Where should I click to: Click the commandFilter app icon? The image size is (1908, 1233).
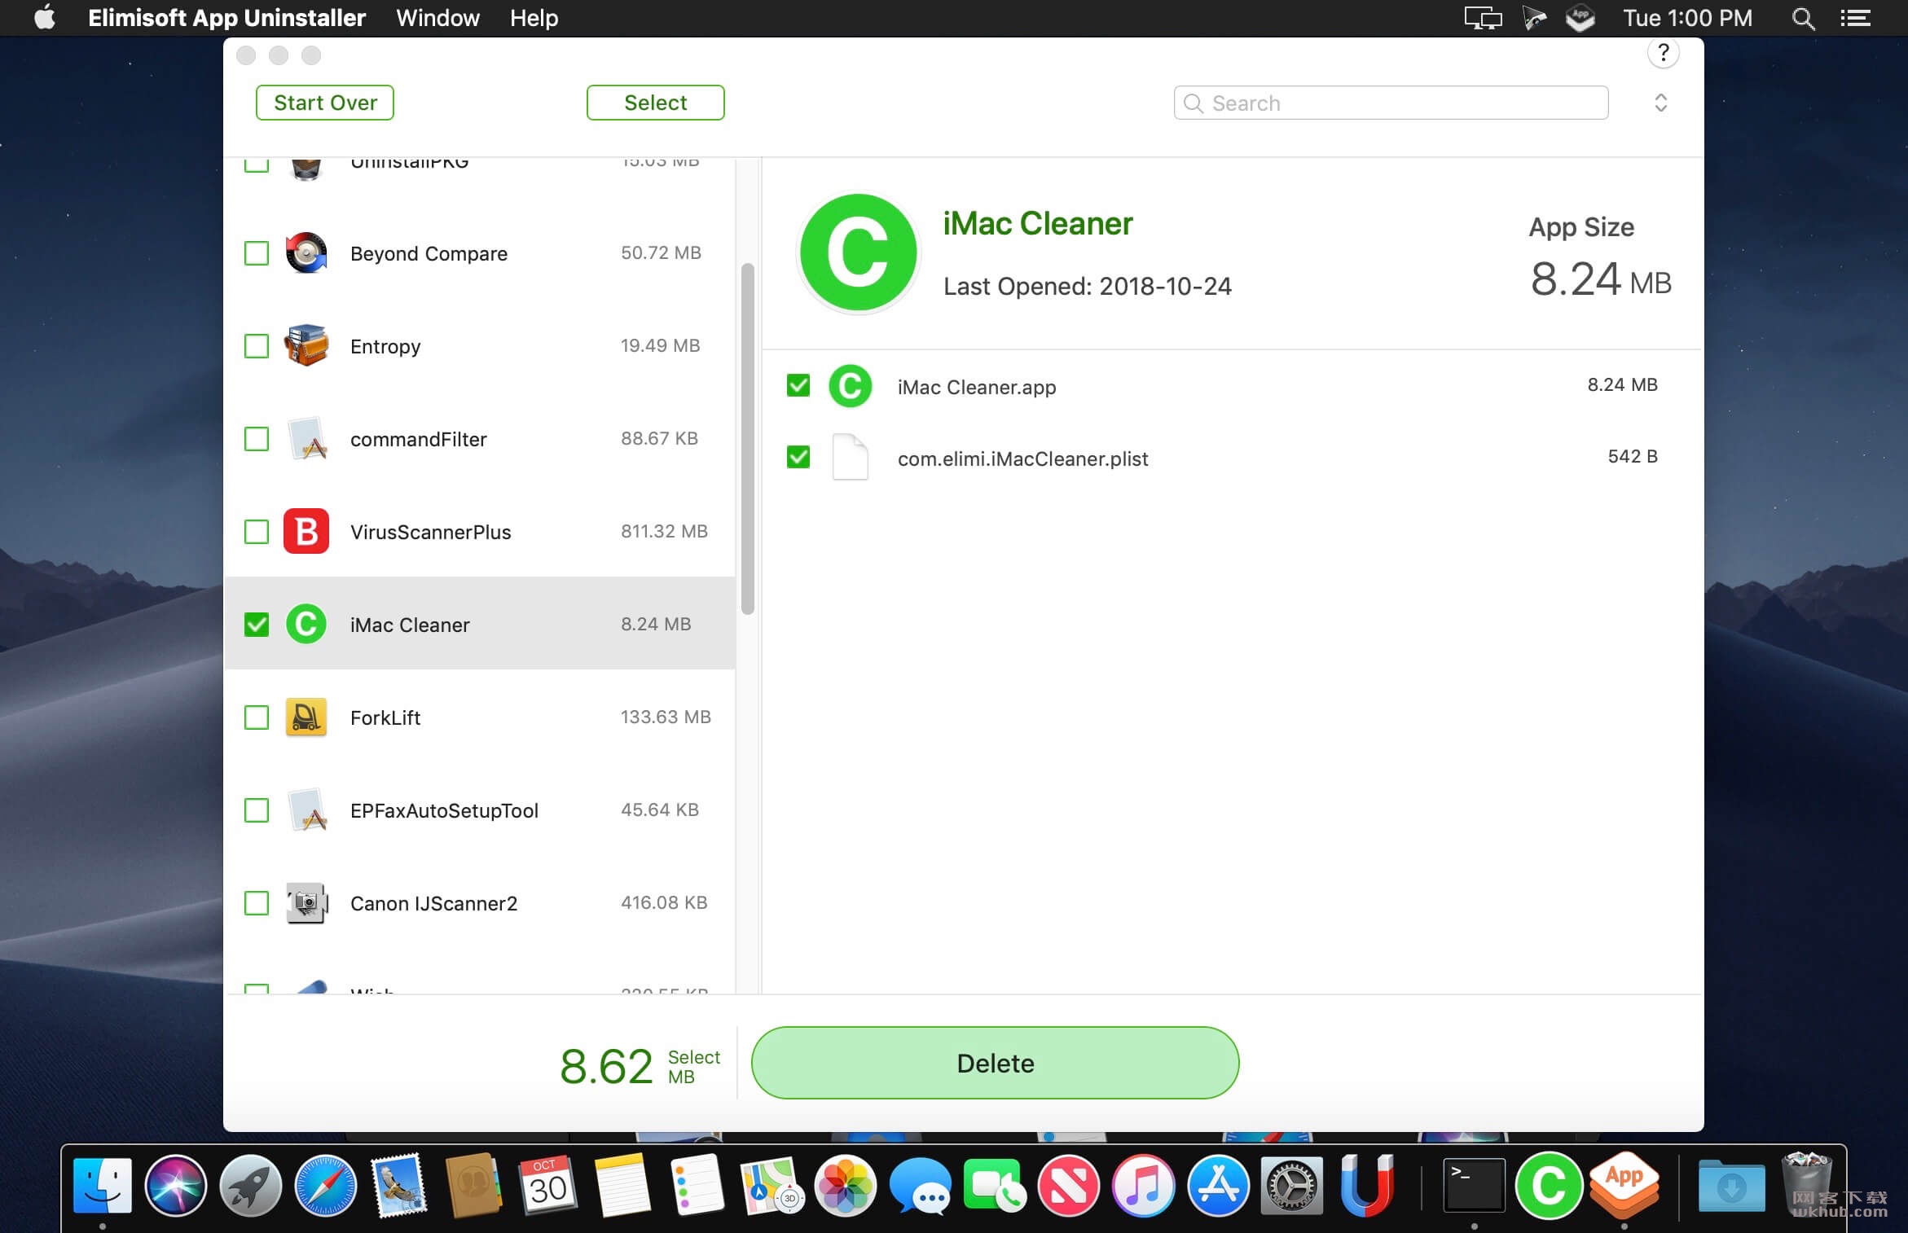[x=307, y=439]
